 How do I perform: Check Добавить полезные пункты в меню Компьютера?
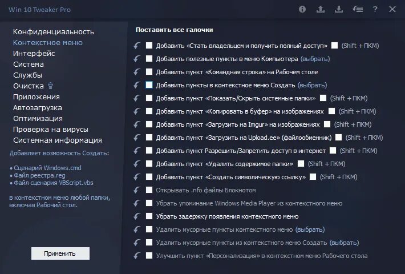tap(149, 59)
